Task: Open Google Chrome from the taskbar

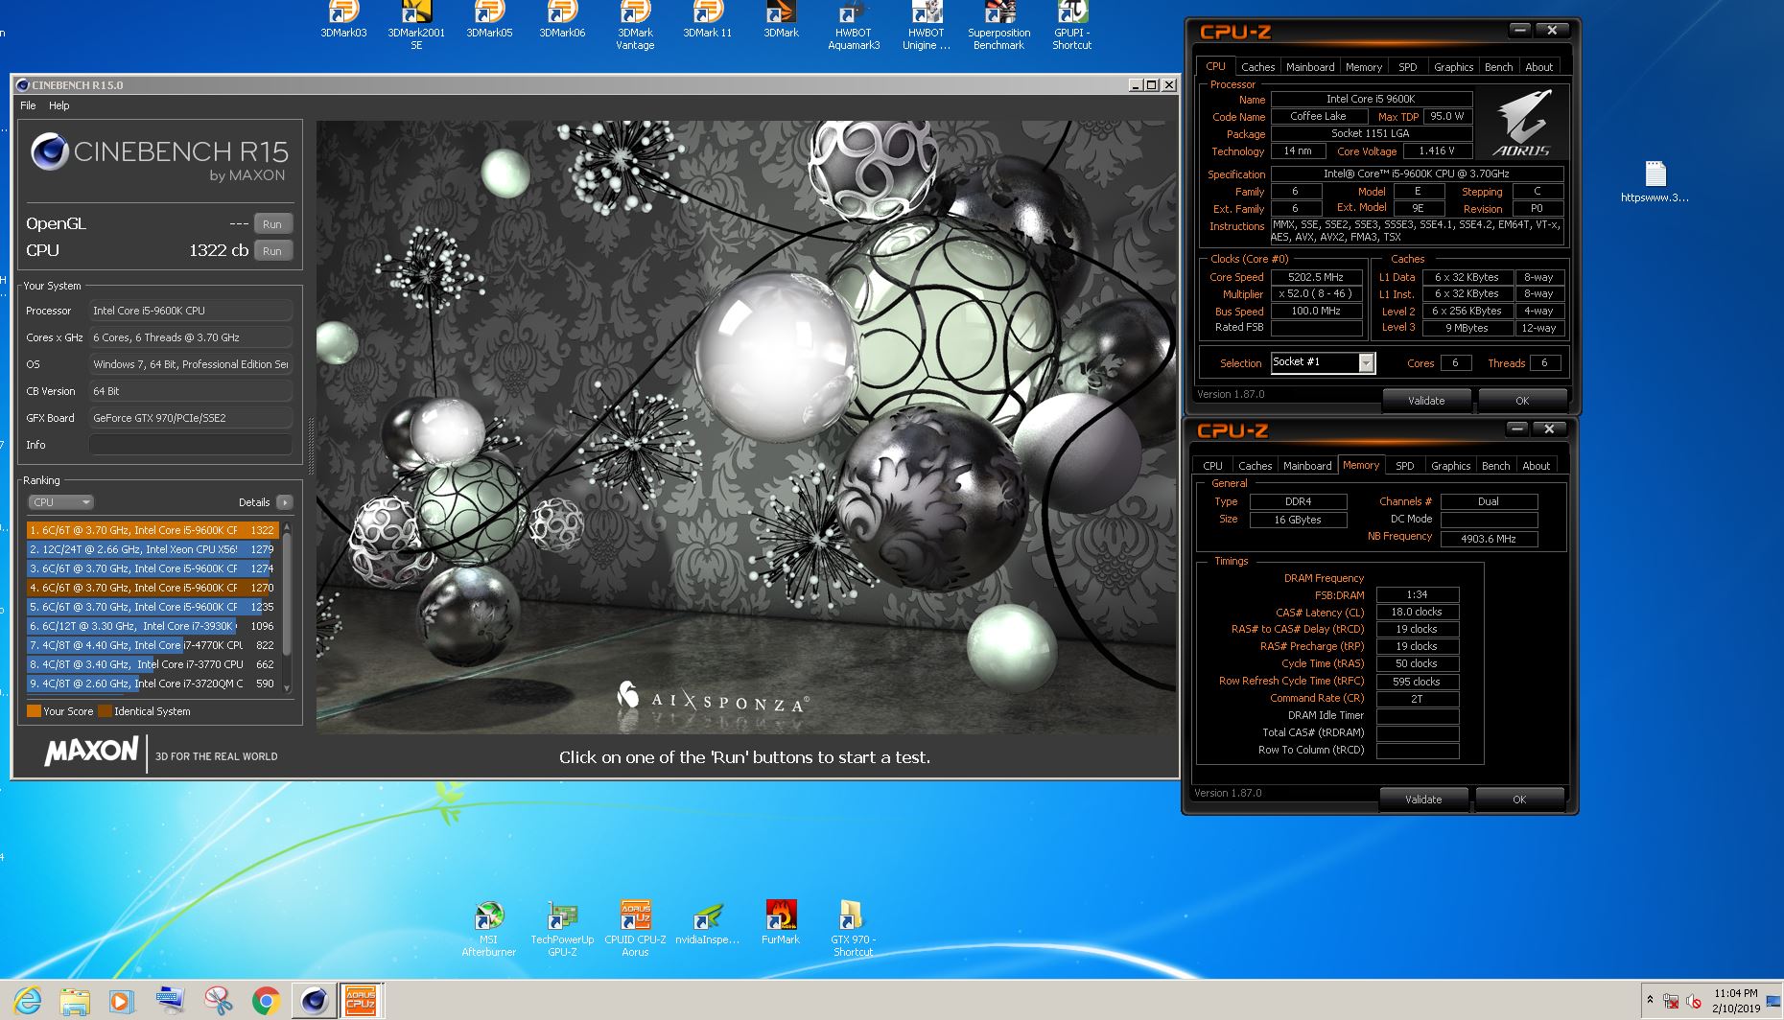Action: coord(266,1001)
